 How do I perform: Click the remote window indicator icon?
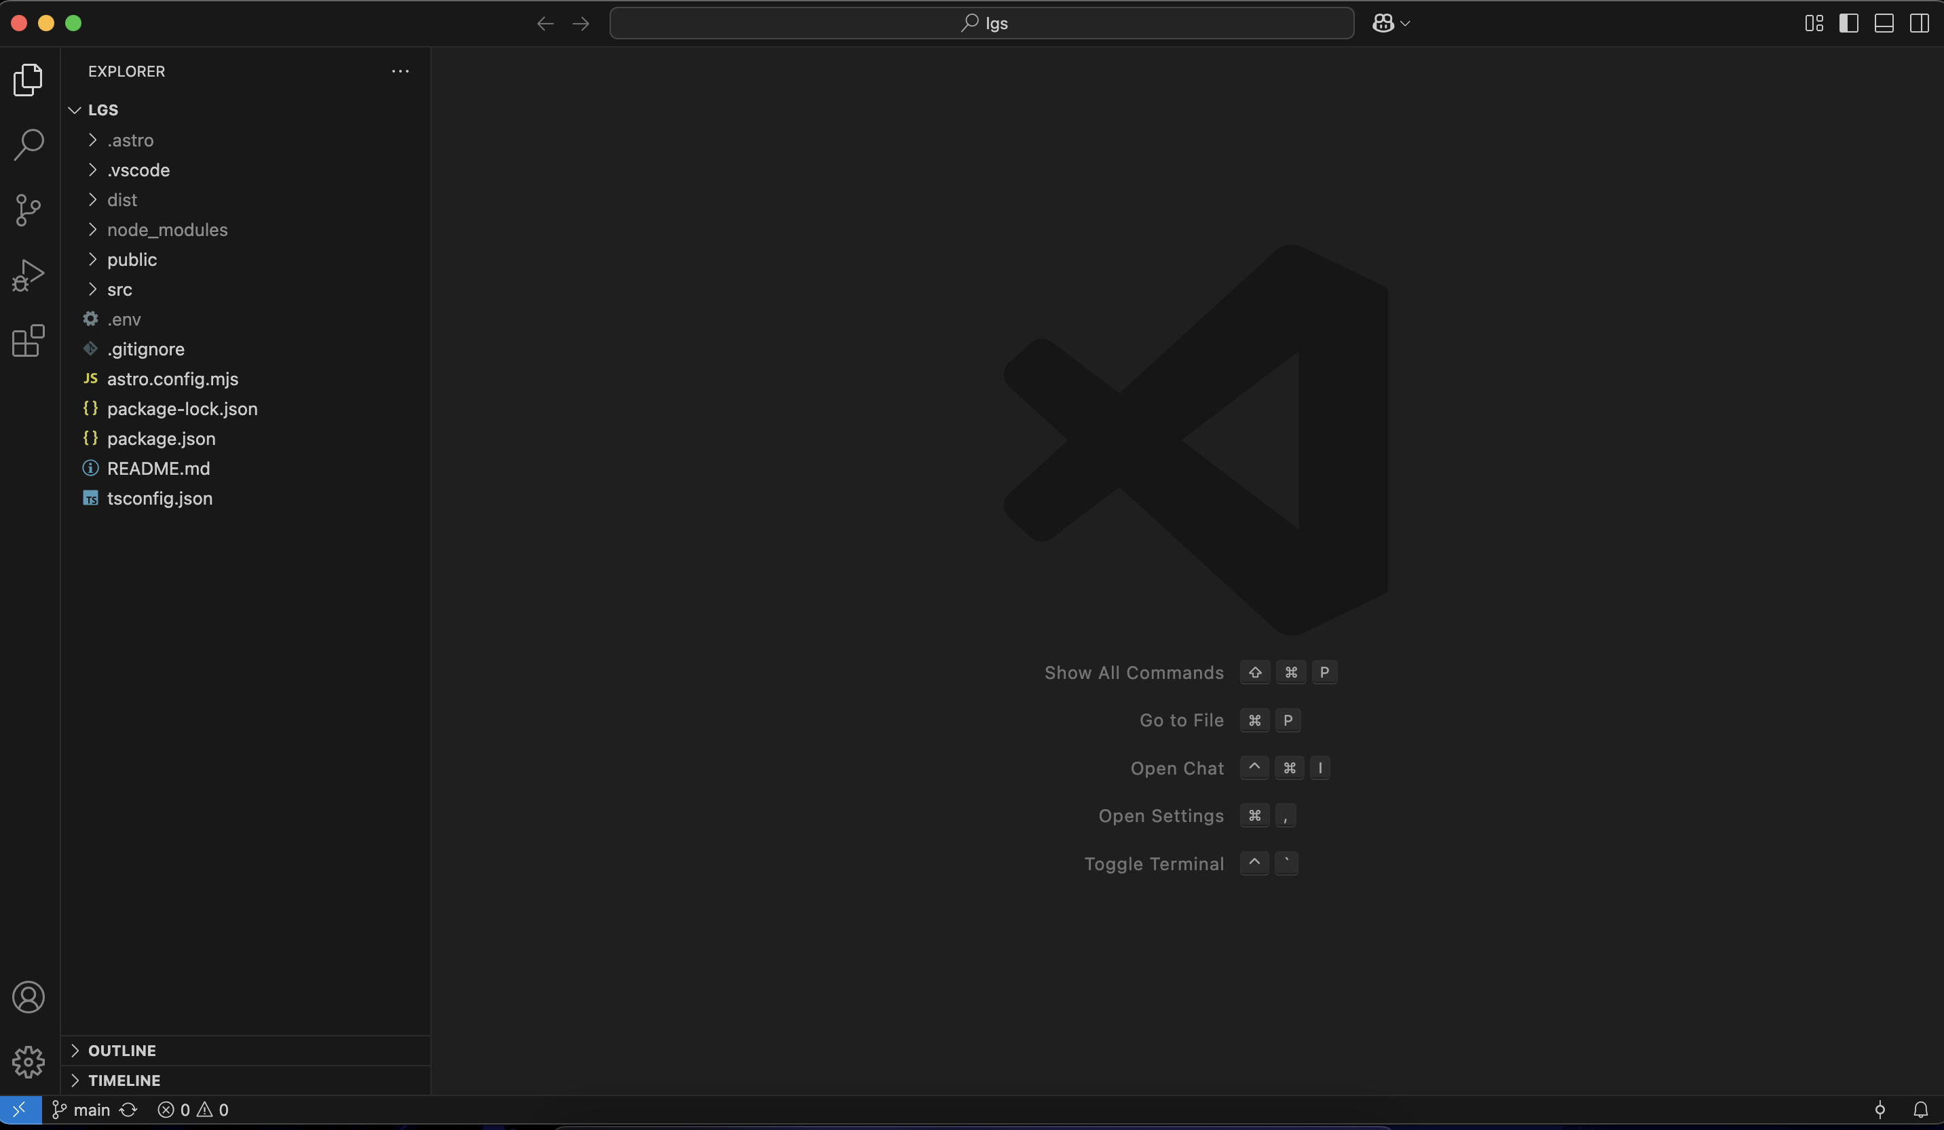20,1110
